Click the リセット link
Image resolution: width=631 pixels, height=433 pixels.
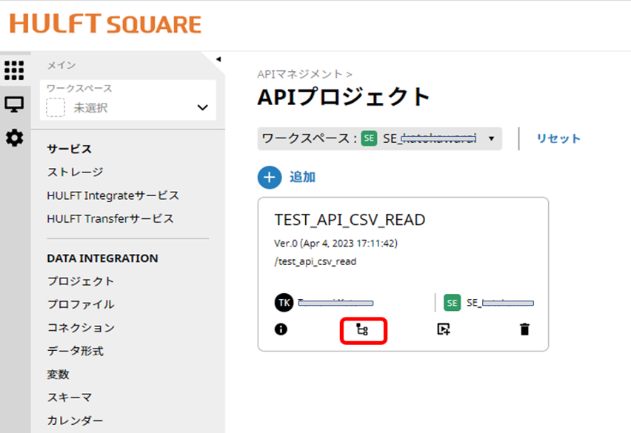[x=557, y=138]
